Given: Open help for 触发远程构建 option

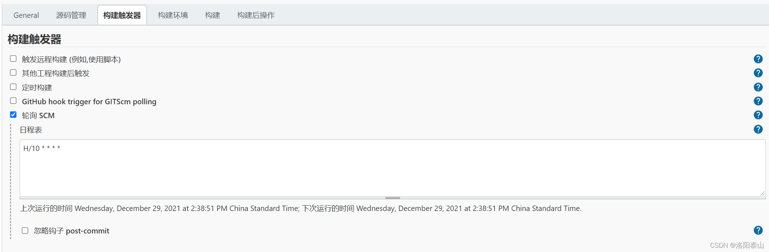Looking at the screenshot, I should (x=758, y=59).
